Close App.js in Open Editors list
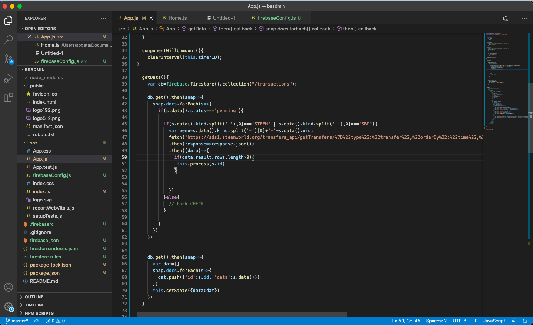This screenshot has height=325, width=533. click(x=29, y=37)
